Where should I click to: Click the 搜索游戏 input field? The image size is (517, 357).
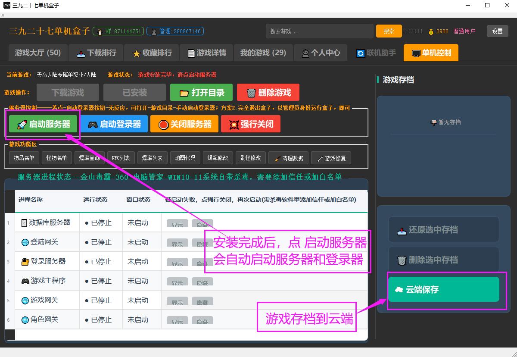click(319, 31)
